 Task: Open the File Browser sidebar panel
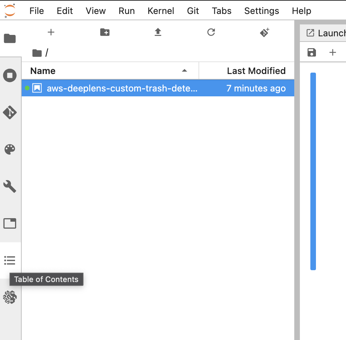10,38
